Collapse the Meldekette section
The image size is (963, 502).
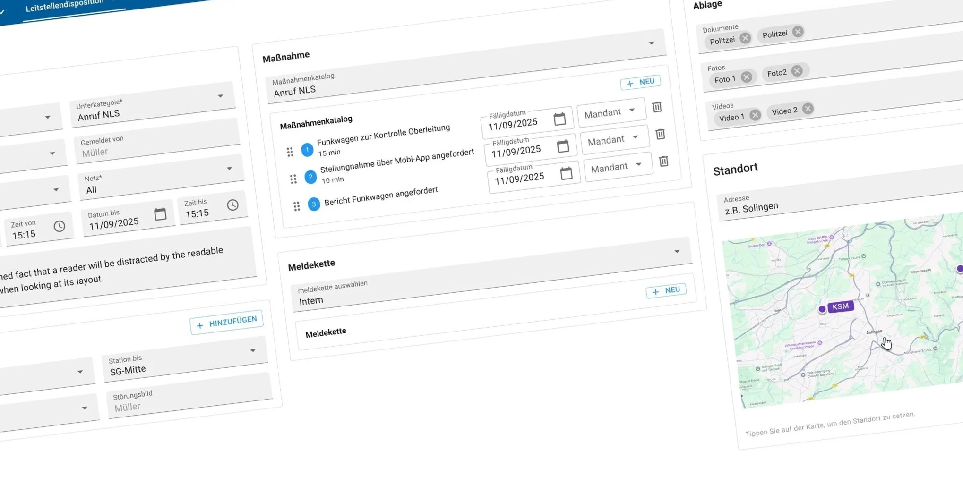tap(677, 251)
